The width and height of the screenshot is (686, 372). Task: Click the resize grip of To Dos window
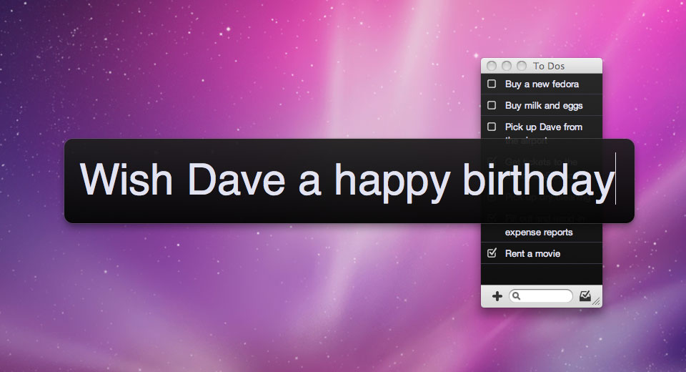pos(596,301)
